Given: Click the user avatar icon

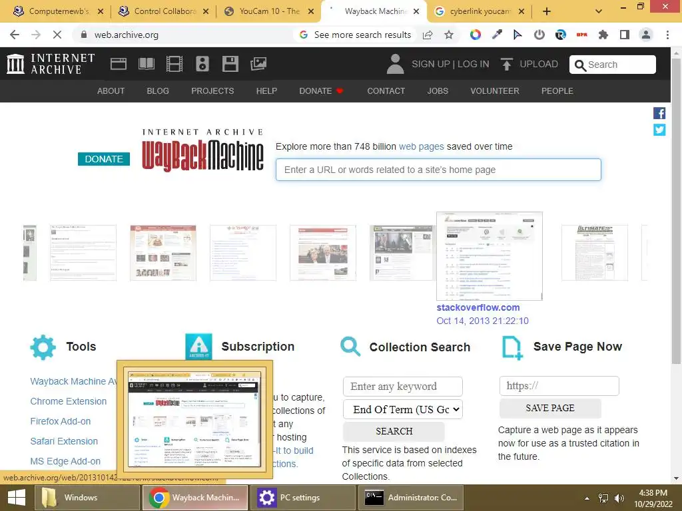Looking at the screenshot, I should (395, 64).
